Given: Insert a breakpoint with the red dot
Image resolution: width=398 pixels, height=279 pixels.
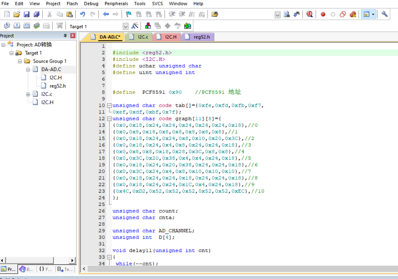Looking at the screenshot, I should point(323,14).
